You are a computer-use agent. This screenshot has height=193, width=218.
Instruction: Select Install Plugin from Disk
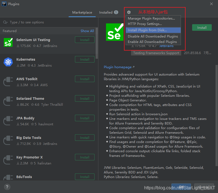(x=153, y=30)
